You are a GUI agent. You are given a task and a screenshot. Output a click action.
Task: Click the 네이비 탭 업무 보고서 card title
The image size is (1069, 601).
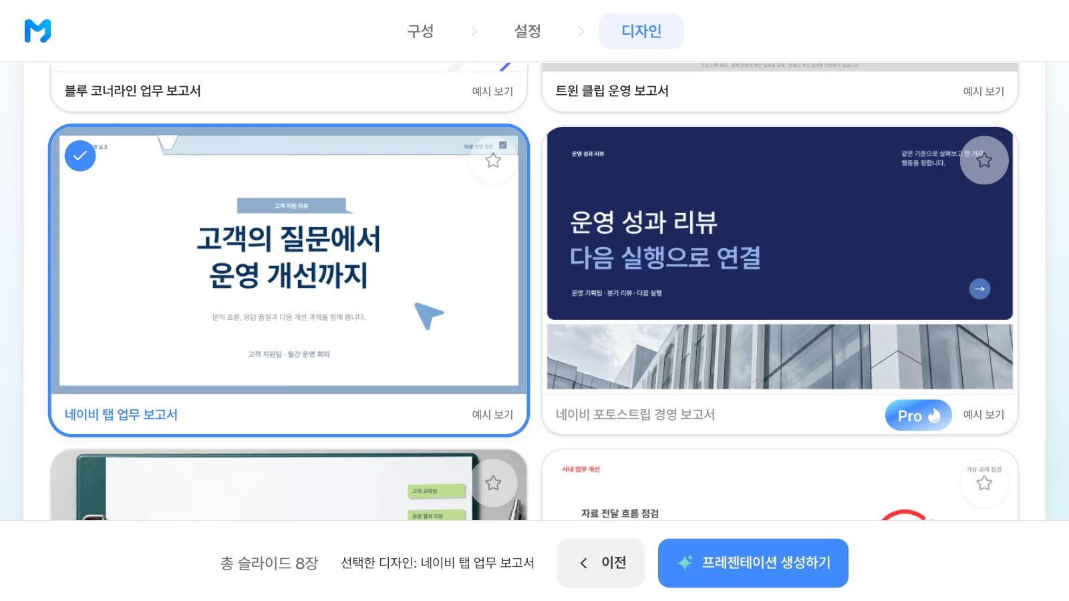point(121,415)
